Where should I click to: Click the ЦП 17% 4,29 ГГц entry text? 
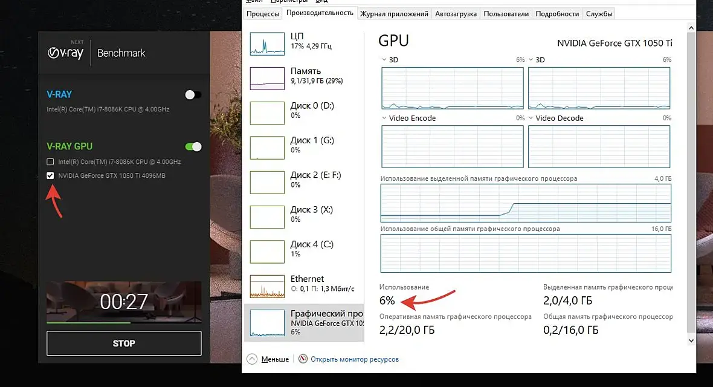pyautogui.click(x=311, y=41)
